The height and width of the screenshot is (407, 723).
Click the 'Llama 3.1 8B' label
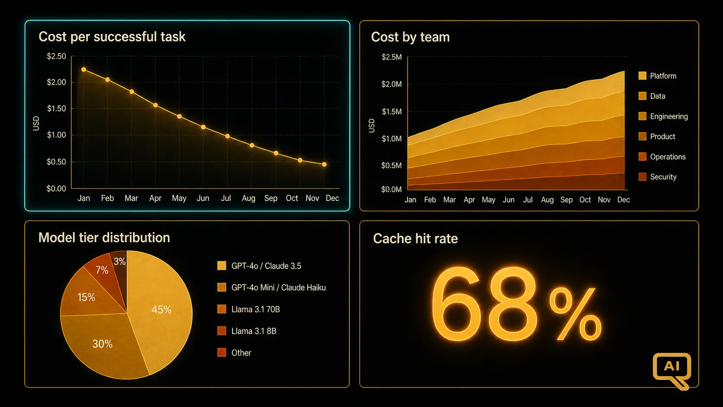[254, 331]
